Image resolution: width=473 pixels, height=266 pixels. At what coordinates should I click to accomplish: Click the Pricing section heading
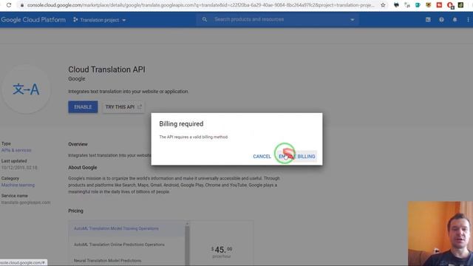pyautogui.click(x=75, y=211)
